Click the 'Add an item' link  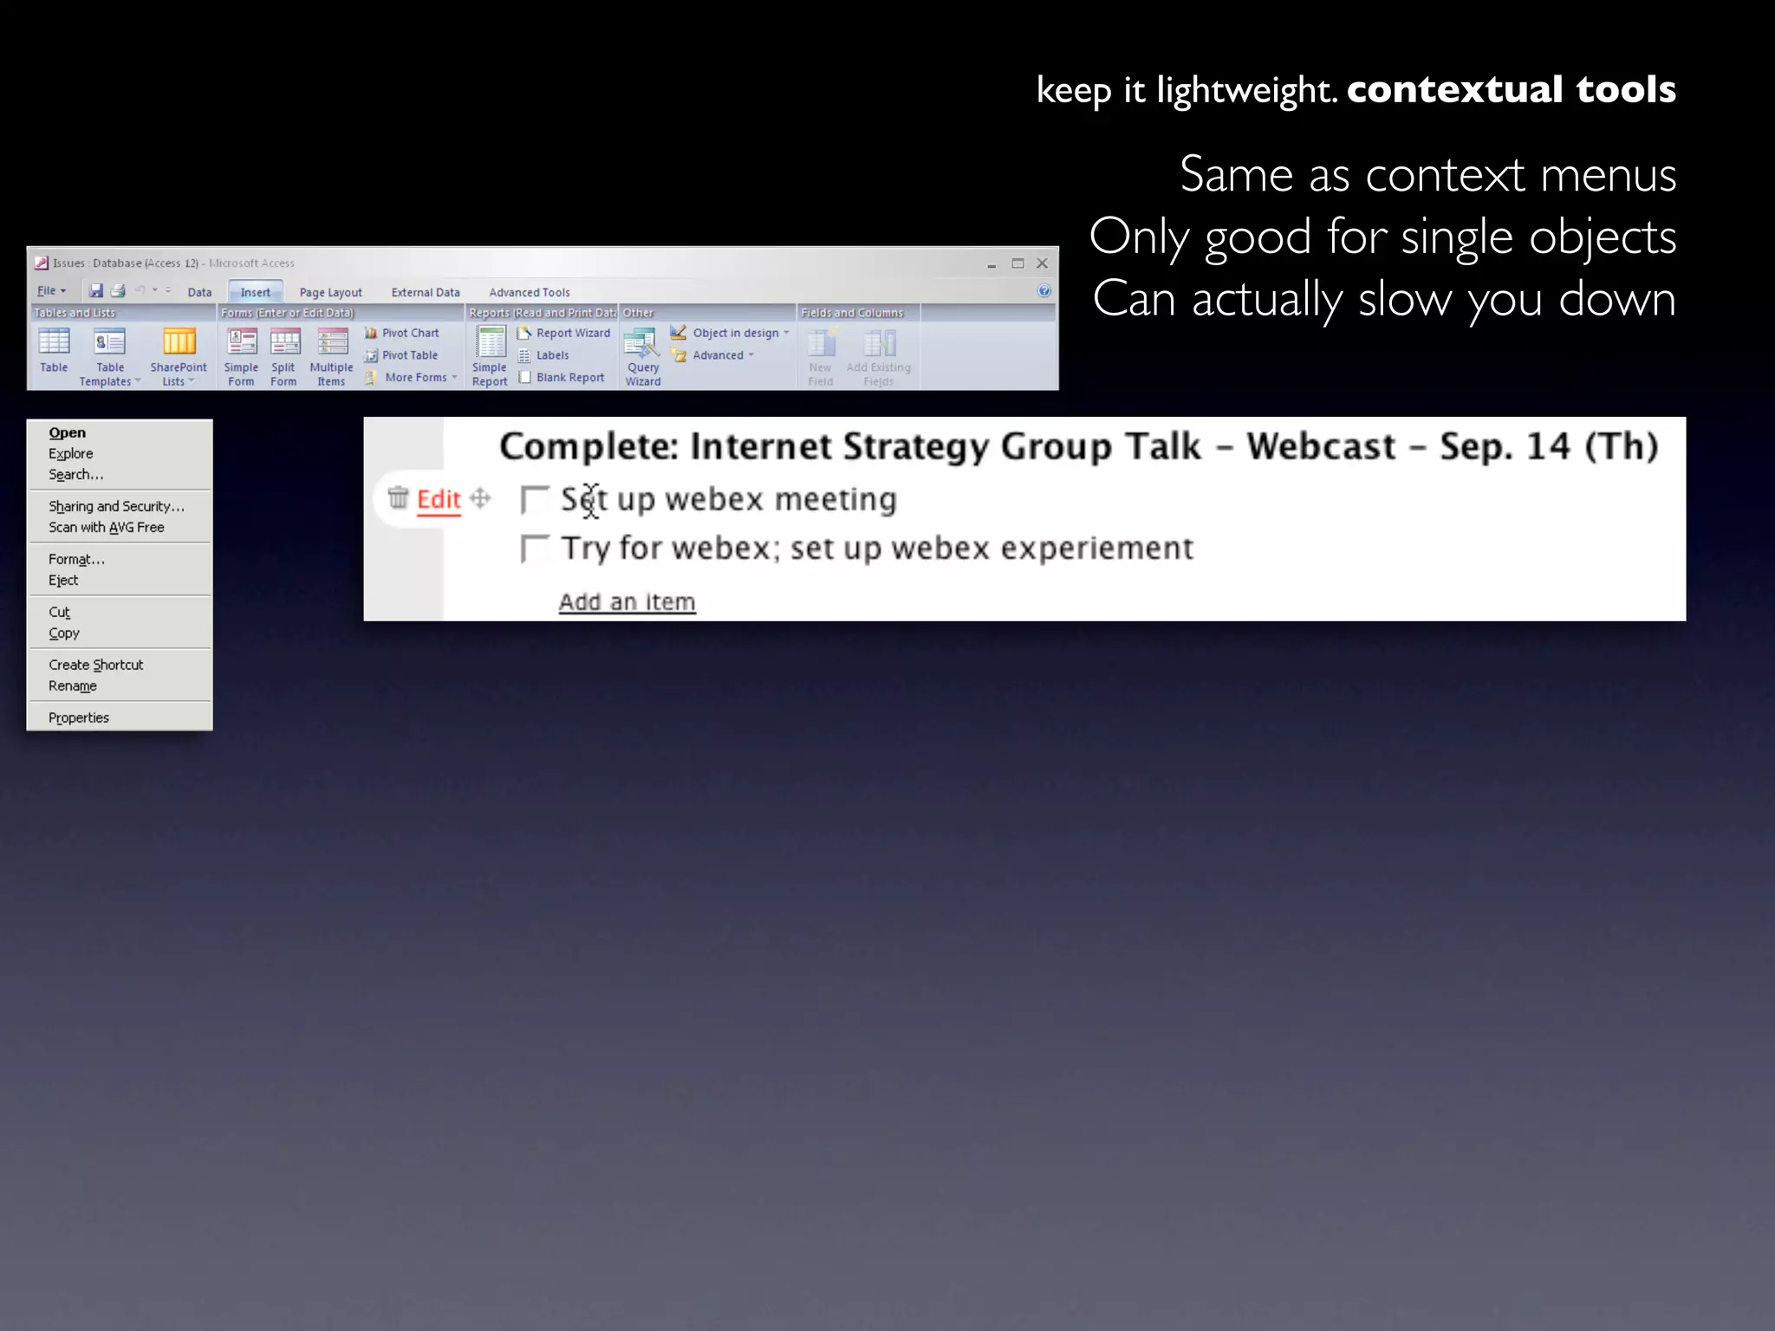point(627,601)
